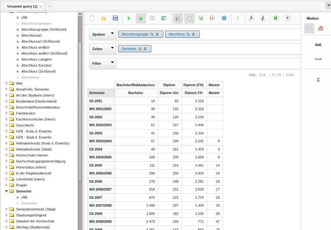The width and height of the screenshot is (331, 230).
Task: Export results to CSV with the comma icon
Action: [288, 18]
